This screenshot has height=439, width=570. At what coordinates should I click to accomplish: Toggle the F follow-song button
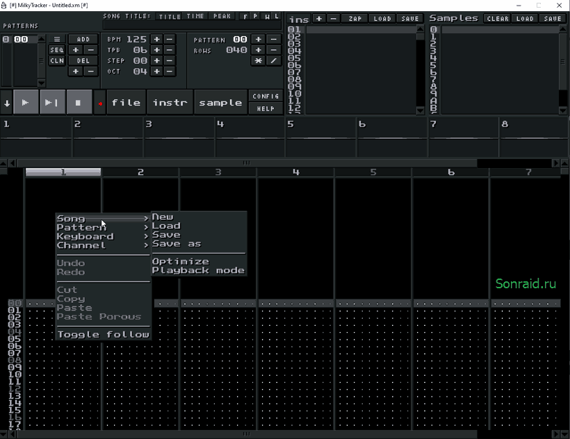coord(245,17)
